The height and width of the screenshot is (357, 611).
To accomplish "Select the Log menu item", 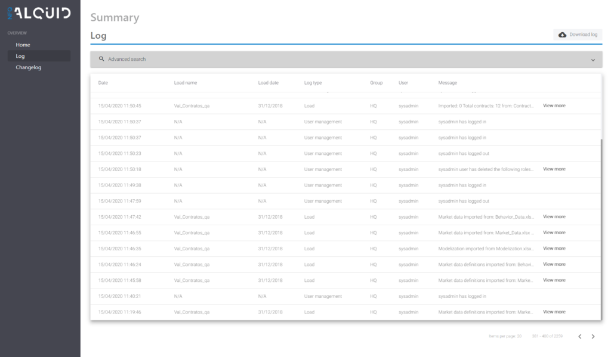I will tap(39, 56).
